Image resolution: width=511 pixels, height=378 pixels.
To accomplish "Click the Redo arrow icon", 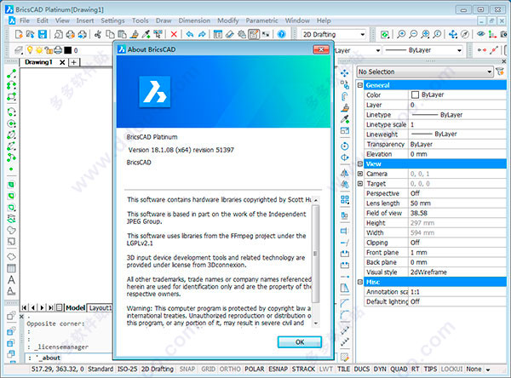I will tap(202, 34).
